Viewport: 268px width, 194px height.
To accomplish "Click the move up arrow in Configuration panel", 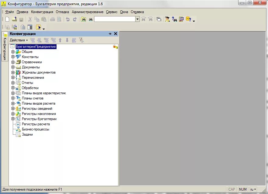I will [60, 40].
